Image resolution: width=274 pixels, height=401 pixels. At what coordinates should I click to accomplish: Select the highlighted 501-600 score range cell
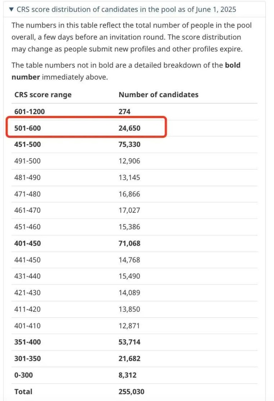[28, 128]
